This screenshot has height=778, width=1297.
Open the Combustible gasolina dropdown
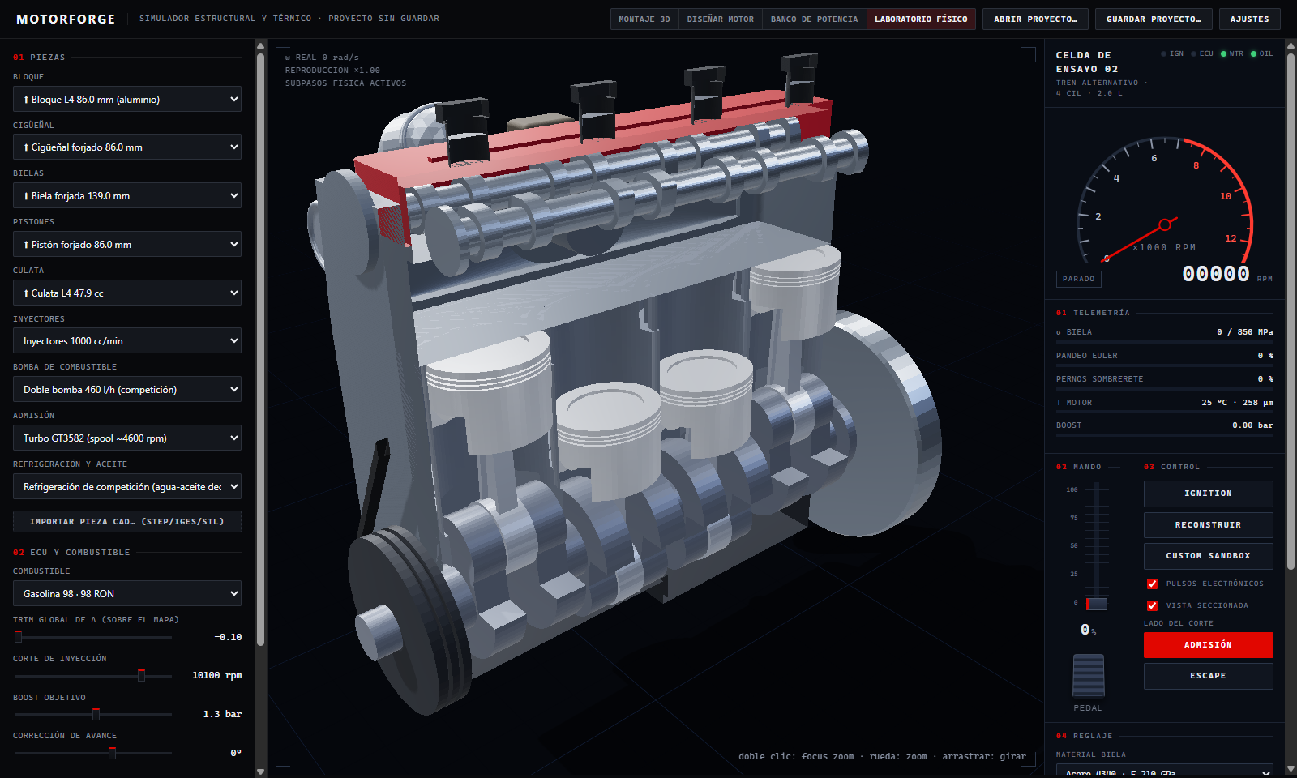click(127, 593)
